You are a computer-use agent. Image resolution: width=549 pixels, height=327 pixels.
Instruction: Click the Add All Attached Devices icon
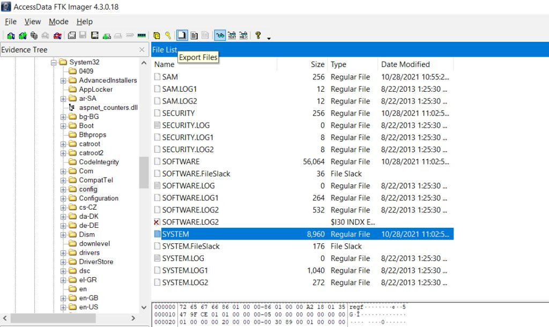23,35
